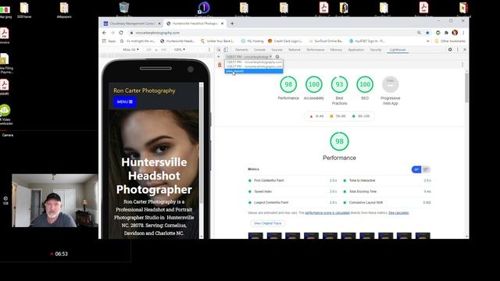Open Apps shortcut in bookmarks bar
The width and height of the screenshot is (500, 281).
click(x=109, y=41)
